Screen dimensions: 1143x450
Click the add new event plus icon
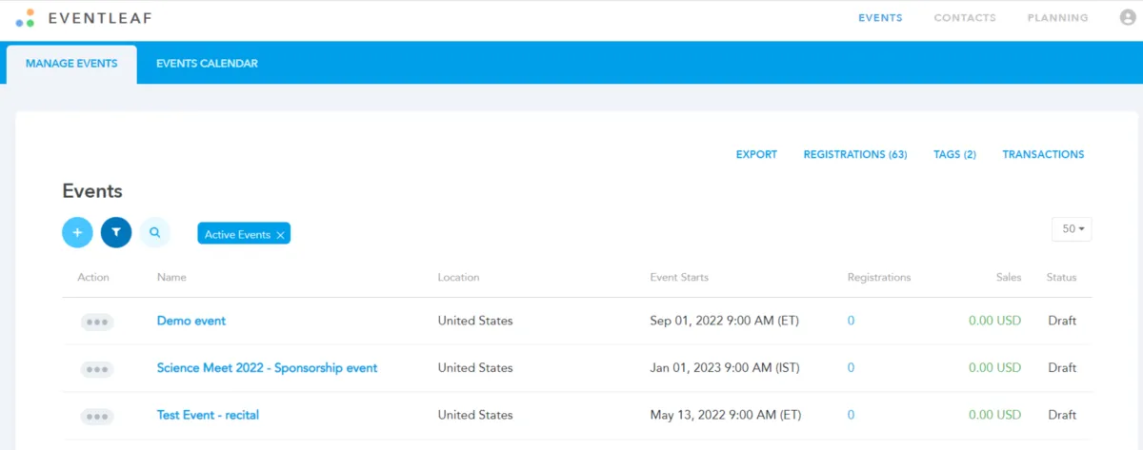point(78,232)
